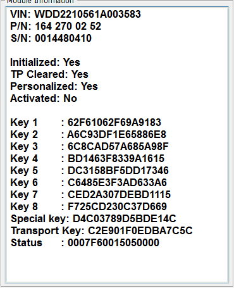Click the Initialized: Yes line
Viewport: 234px width, 288px height.
pos(45,63)
